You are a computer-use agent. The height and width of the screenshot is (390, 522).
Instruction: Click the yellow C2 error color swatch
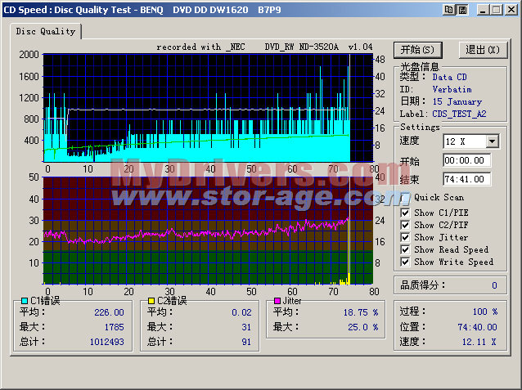[x=151, y=301]
